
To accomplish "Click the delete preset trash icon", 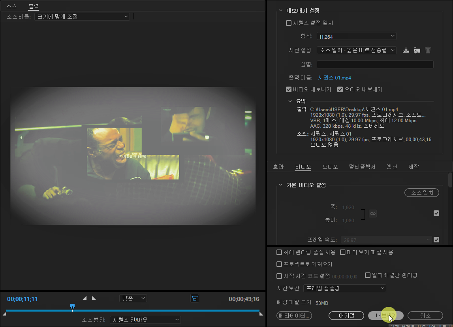I will [428, 50].
